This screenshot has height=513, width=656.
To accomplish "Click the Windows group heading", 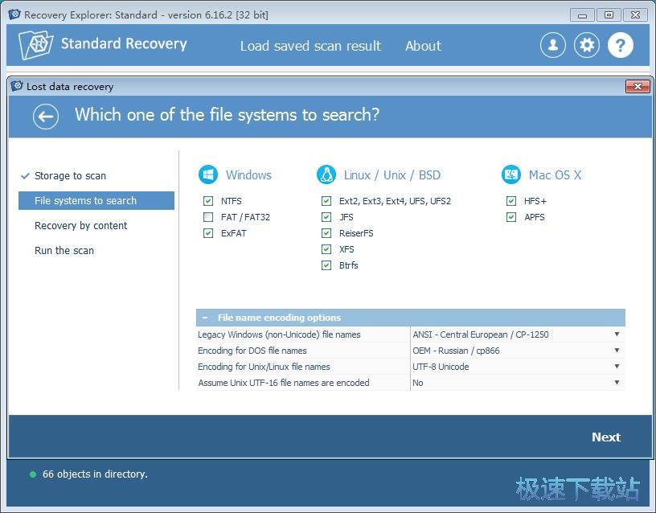I will tap(248, 175).
